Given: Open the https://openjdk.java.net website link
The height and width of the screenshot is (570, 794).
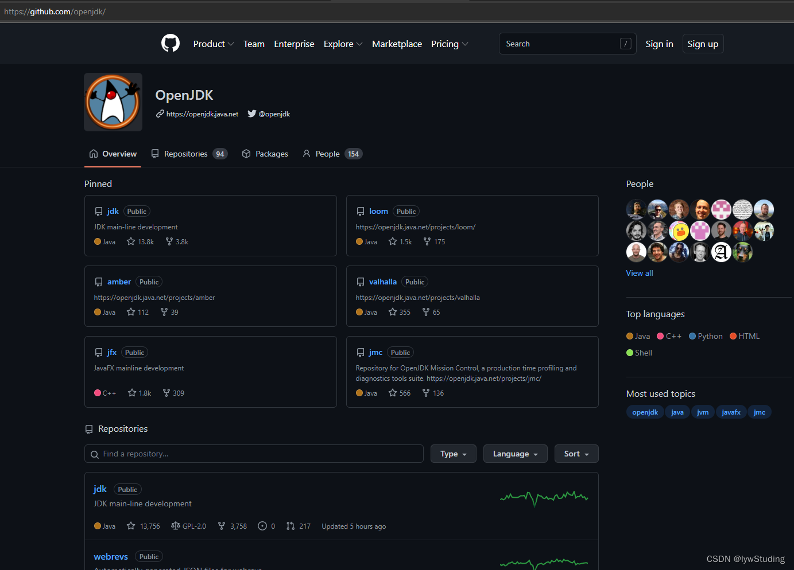Looking at the screenshot, I should (202, 114).
